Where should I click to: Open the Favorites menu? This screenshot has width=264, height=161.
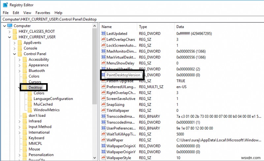click(x=43, y=13)
